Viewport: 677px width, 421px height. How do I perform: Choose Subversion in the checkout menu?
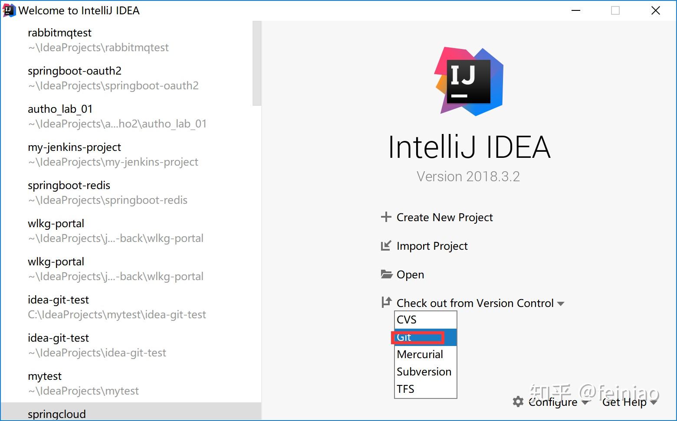pos(424,372)
